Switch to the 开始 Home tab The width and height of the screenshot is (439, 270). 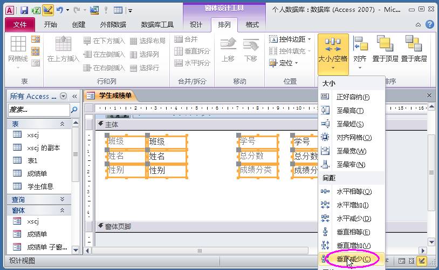[51, 25]
